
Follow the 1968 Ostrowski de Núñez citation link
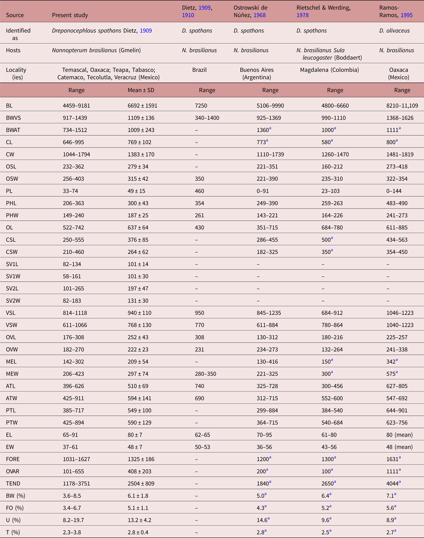260,15
